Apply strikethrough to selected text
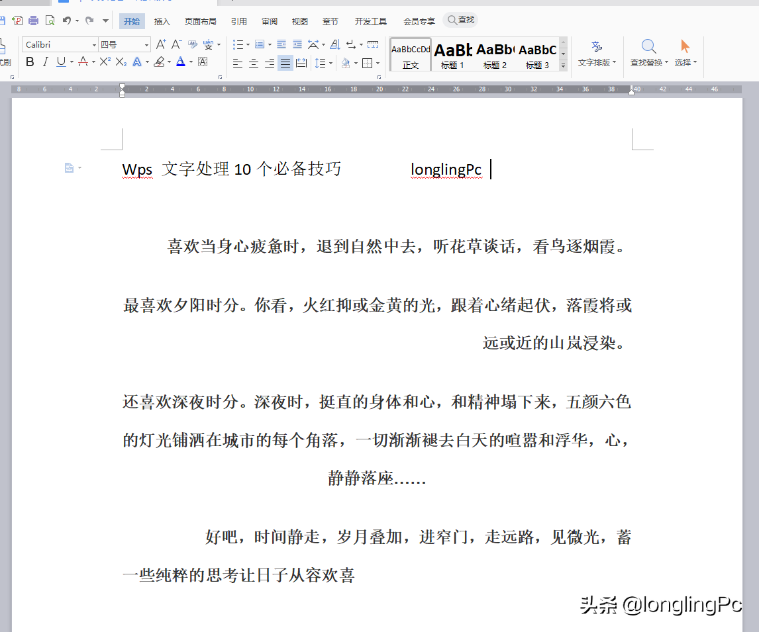 click(x=83, y=62)
